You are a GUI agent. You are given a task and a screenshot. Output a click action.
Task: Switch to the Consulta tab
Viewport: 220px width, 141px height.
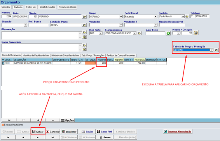click(x=5, y=7)
